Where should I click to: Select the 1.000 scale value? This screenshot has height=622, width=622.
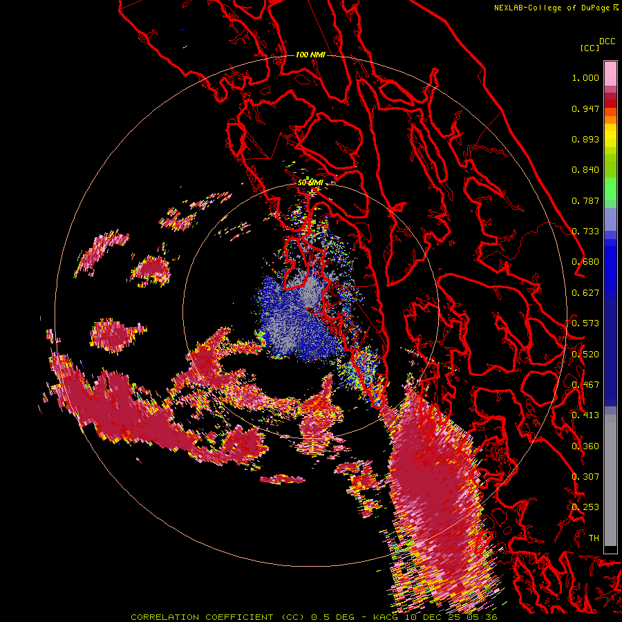pos(585,77)
